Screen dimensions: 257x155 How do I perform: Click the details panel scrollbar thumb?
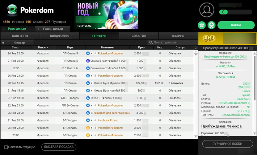click(x=255, y=78)
